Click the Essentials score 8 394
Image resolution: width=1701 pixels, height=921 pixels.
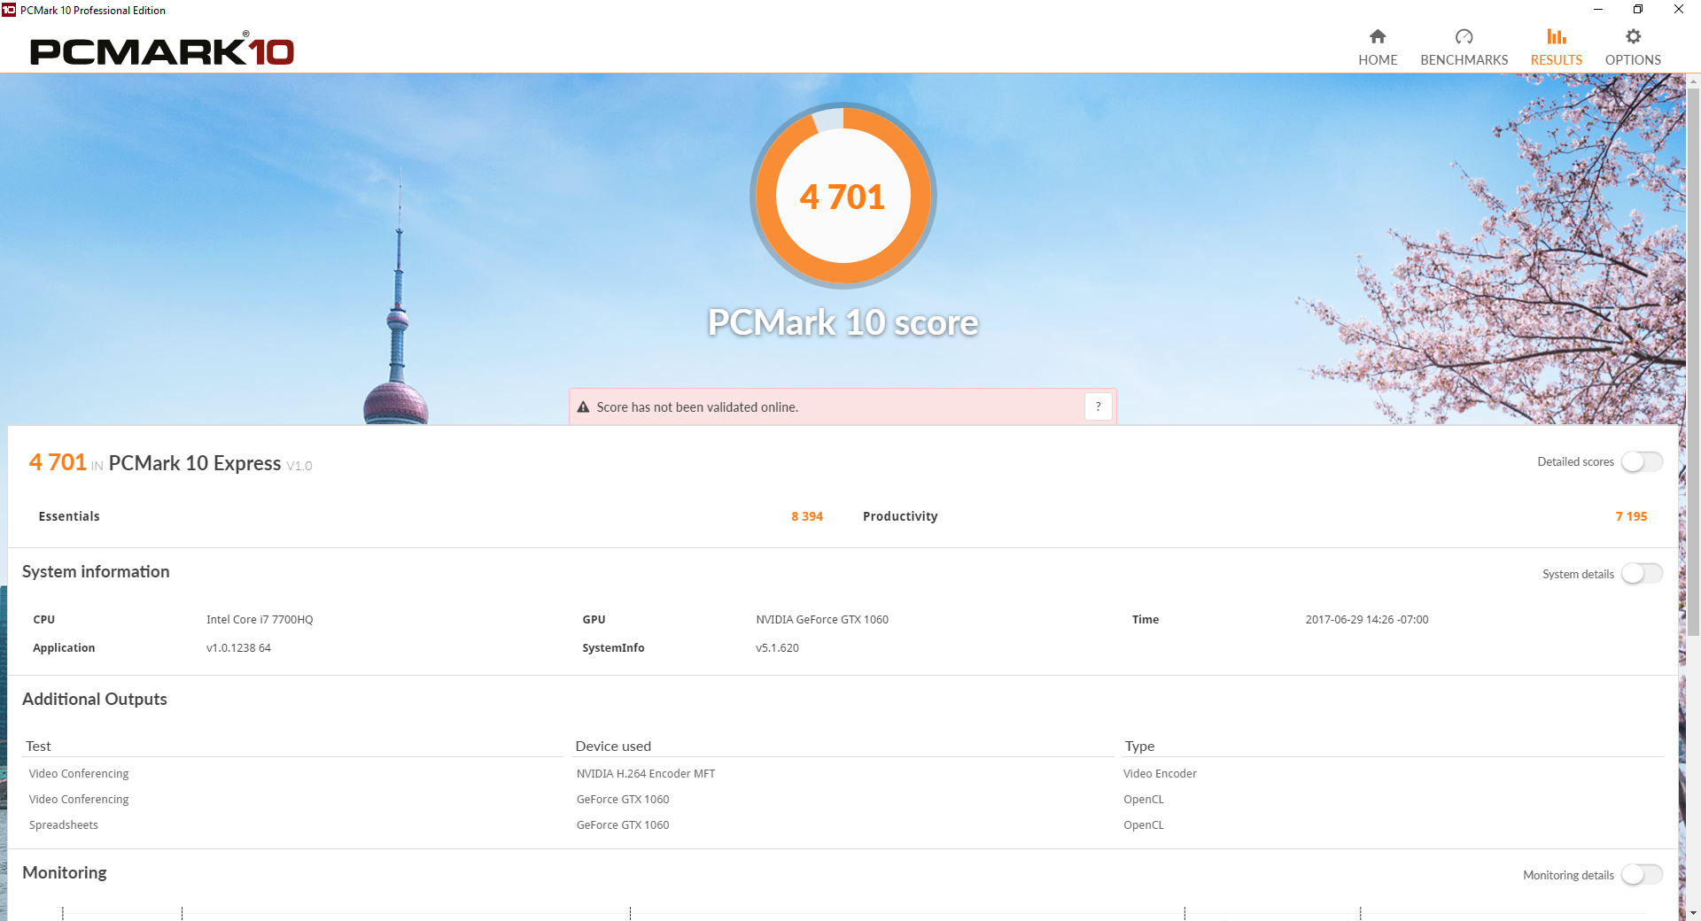point(807,516)
